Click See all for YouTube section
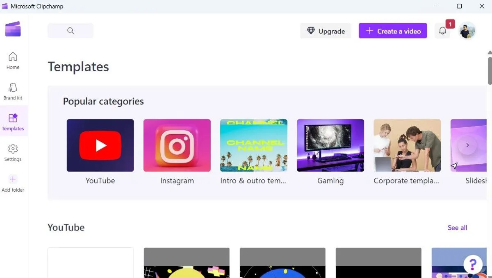The width and height of the screenshot is (492, 278). coord(457,228)
